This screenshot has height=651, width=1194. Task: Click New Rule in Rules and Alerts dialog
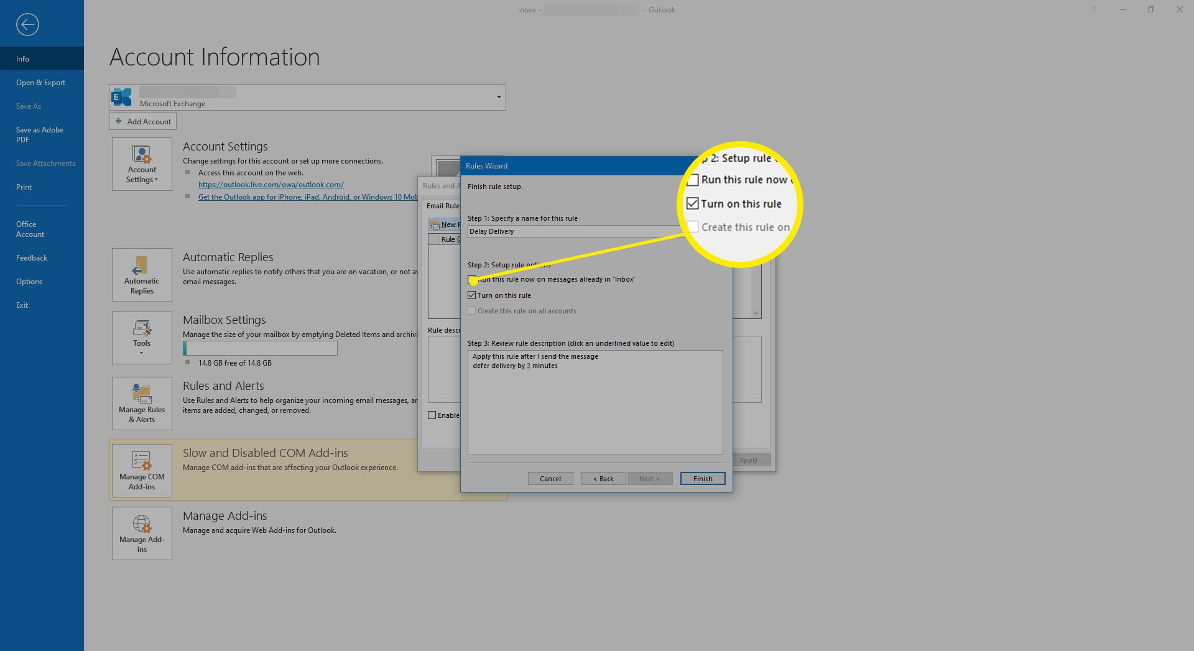click(x=445, y=224)
